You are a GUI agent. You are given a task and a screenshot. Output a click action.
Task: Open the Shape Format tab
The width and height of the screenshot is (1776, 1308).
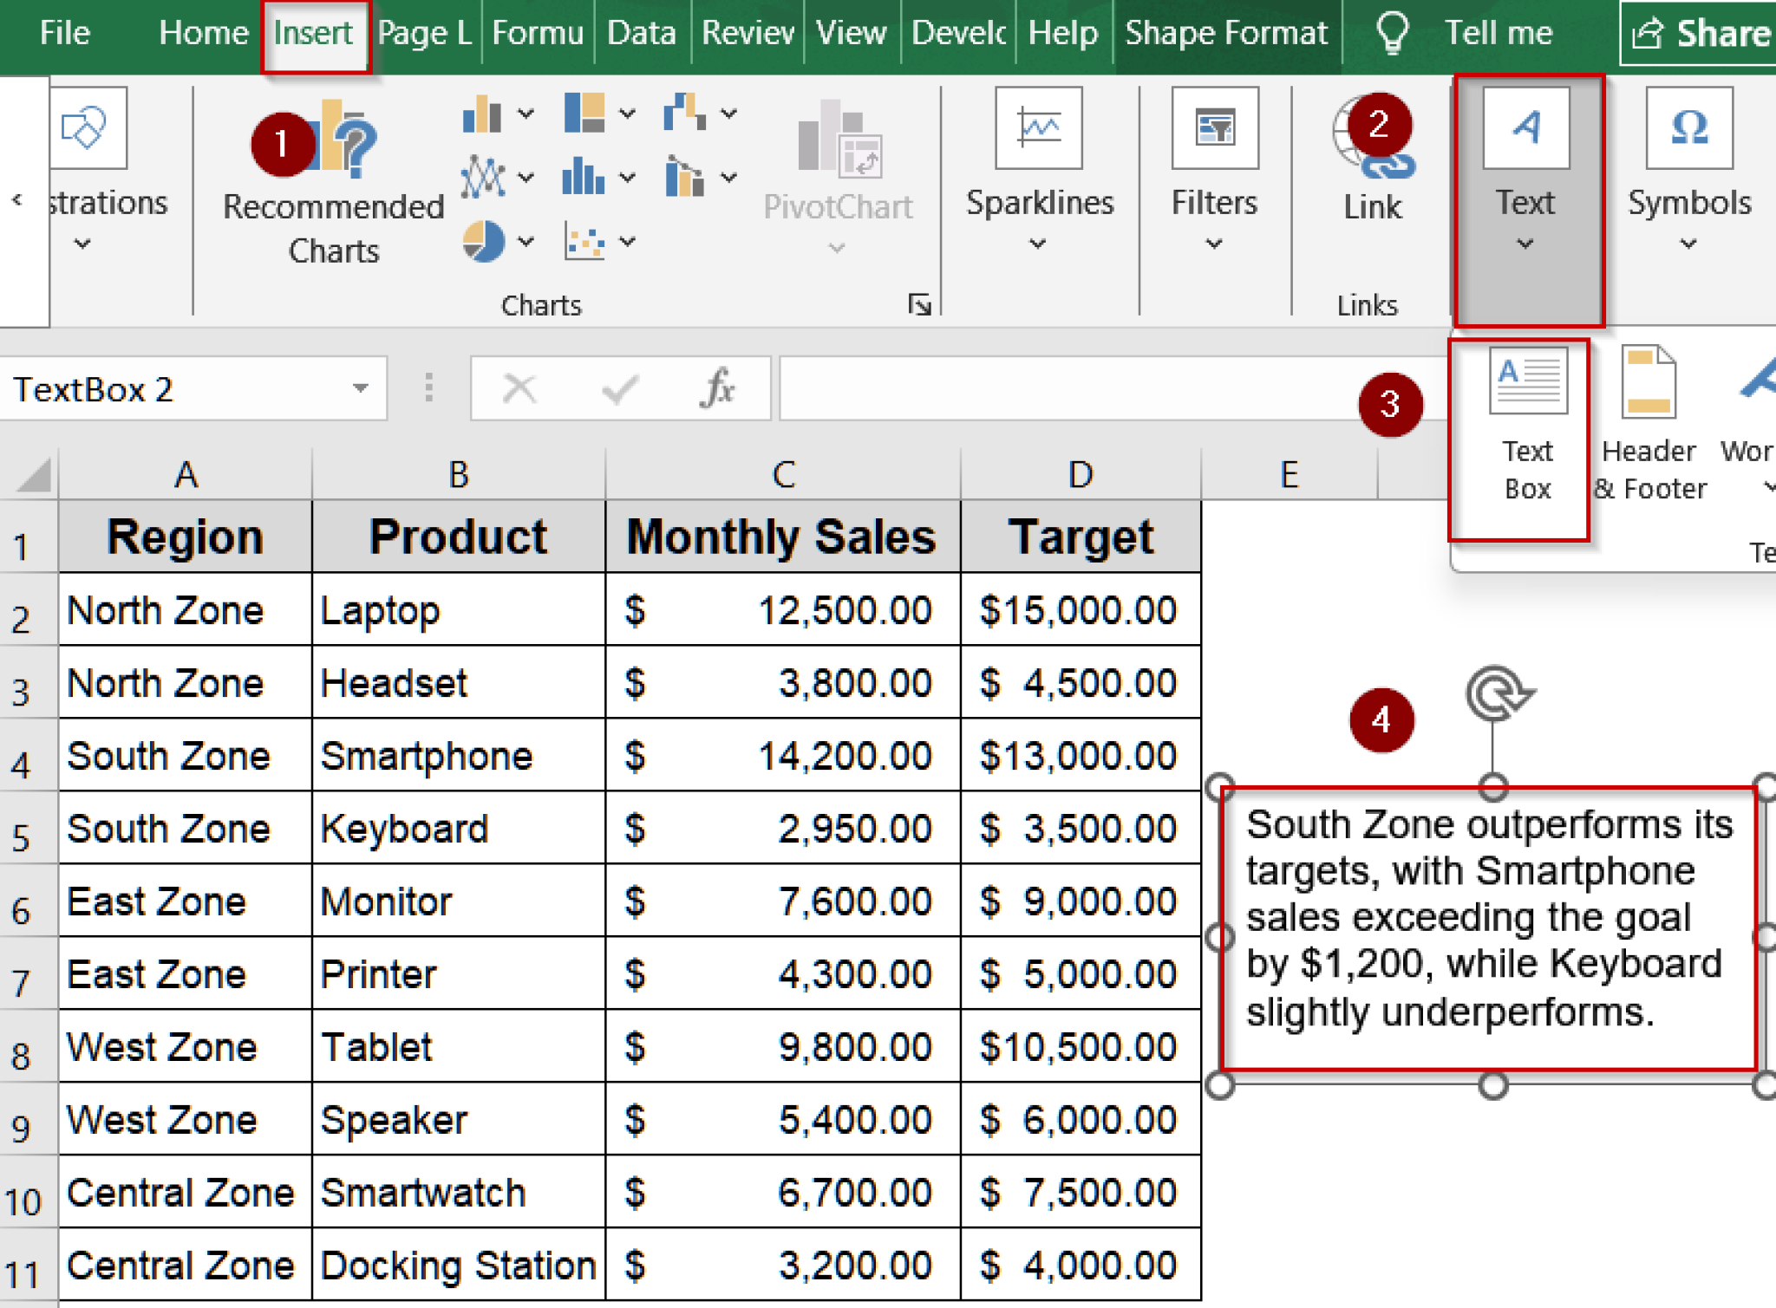pos(1226,33)
